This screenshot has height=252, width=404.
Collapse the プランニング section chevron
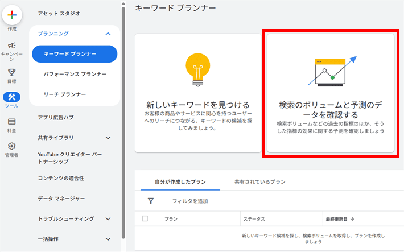[x=108, y=34]
